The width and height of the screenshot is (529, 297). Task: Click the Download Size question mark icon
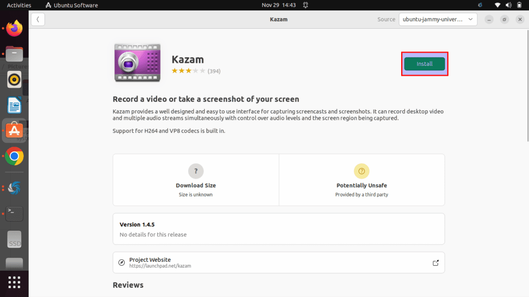point(196,171)
